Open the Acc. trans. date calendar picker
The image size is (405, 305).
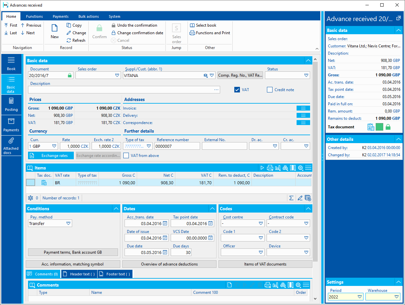point(165,223)
